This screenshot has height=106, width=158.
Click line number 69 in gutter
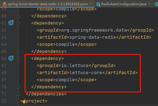coord(4,80)
